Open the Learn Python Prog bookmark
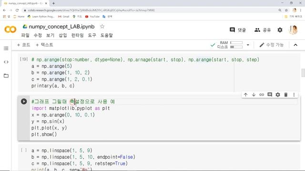 (41, 17)
